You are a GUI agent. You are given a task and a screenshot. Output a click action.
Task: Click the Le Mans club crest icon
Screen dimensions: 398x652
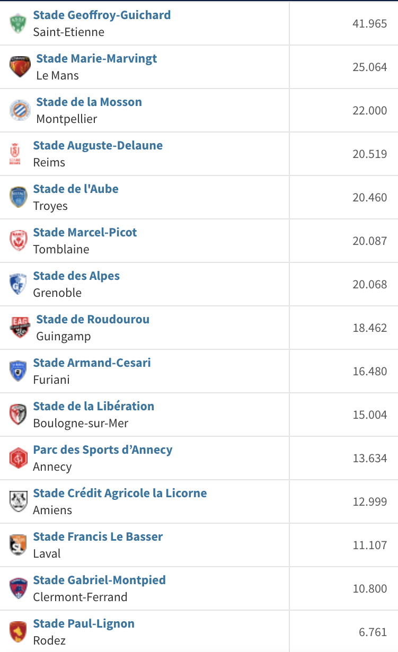point(20,67)
